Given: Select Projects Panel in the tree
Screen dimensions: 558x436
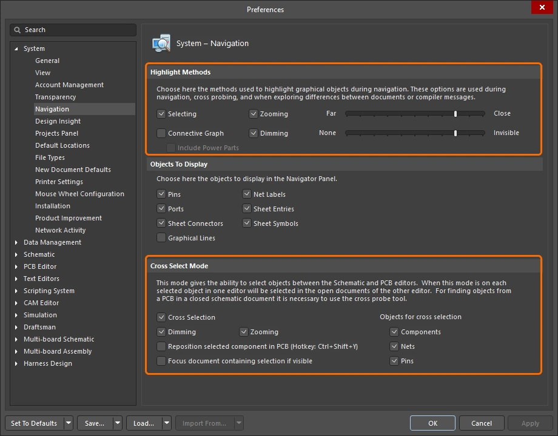Looking at the screenshot, I should (x=56, y=133).
